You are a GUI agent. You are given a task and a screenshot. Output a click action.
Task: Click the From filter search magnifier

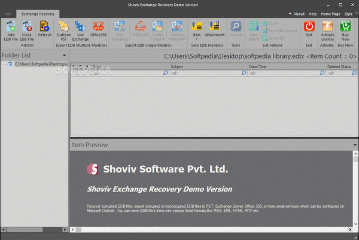166,73
